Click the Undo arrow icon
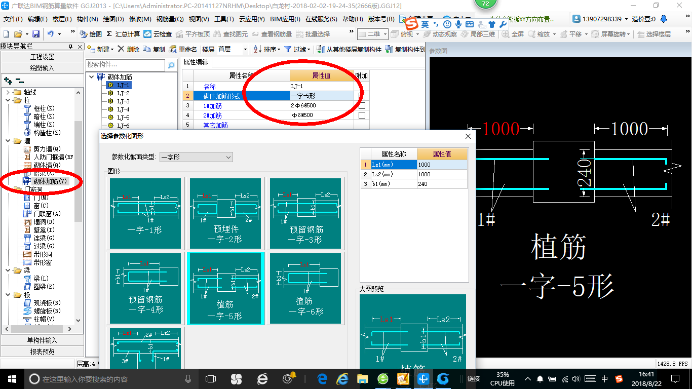 [51, 34]
